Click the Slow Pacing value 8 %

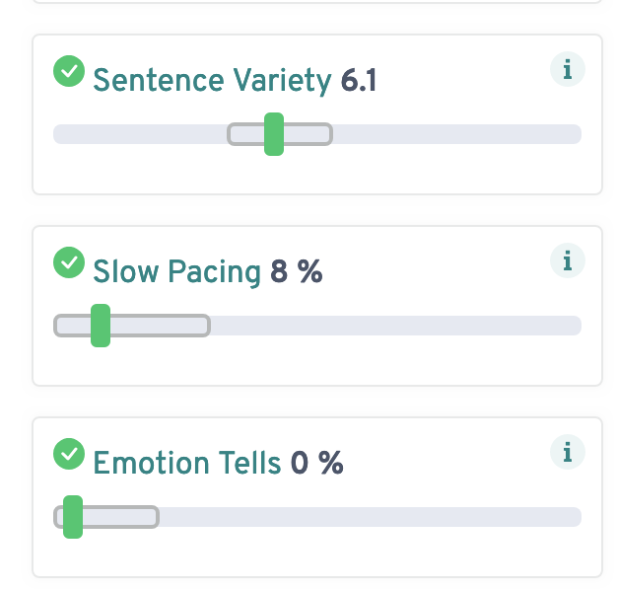296,272
